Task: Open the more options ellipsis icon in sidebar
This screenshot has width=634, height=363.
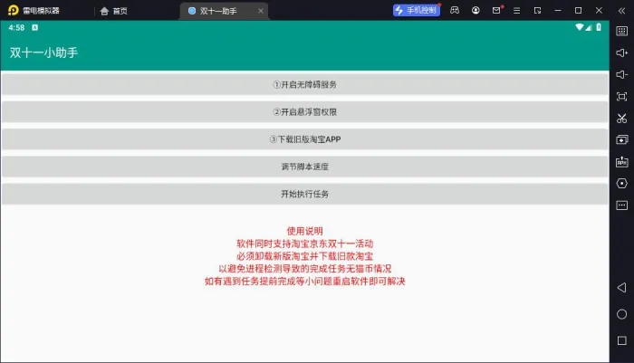Action: point(622,205)
